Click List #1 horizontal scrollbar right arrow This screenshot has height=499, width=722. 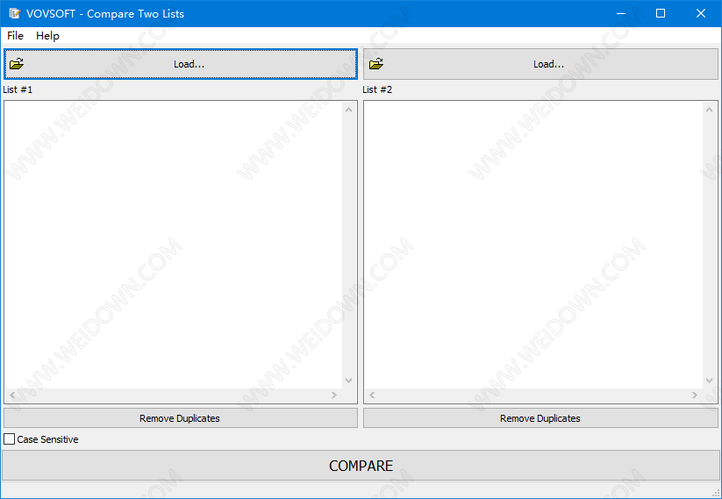click(x=334, y=395)
